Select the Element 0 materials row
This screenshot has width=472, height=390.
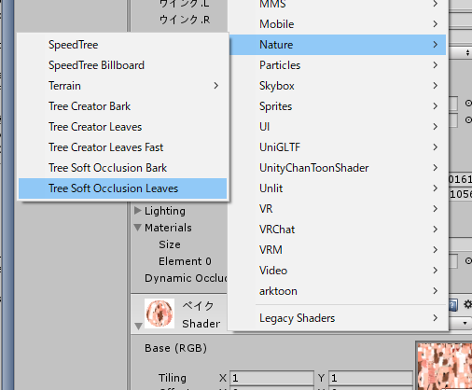[185, 261]
